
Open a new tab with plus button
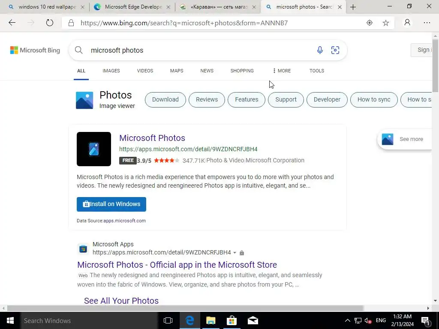click(x=353, y=7)
